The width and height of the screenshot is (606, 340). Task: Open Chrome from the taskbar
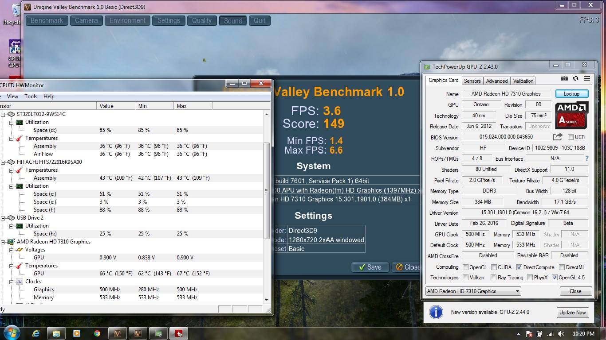pos(97,333)
